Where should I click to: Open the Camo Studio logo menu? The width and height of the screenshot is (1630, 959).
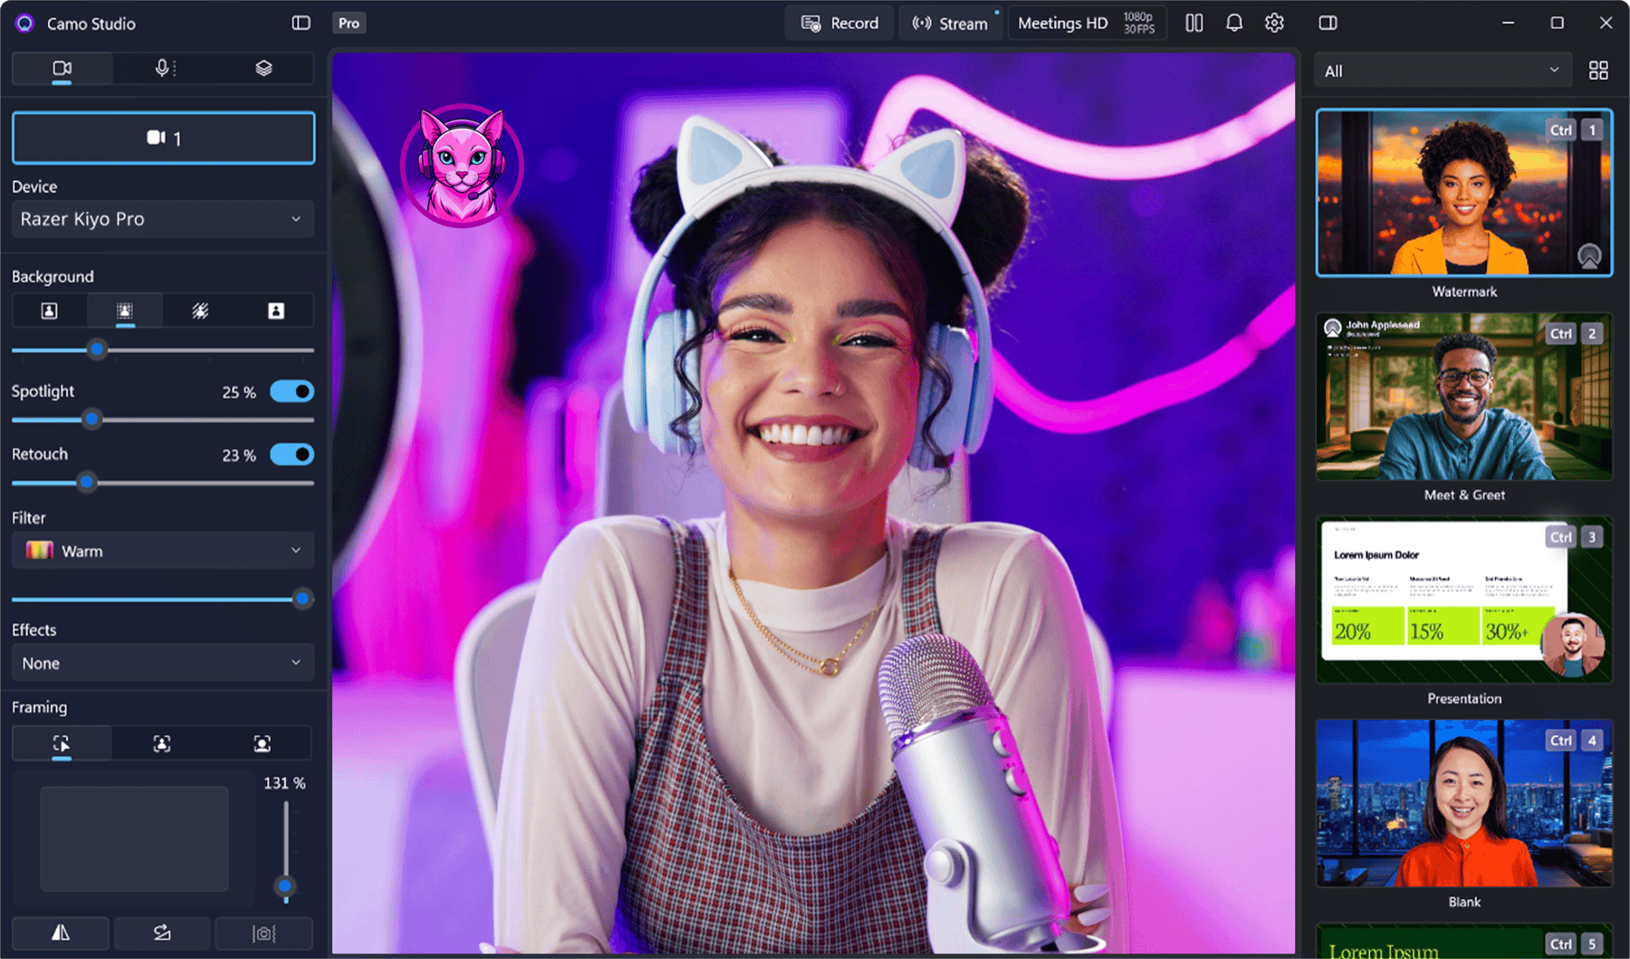pos(24,24)
